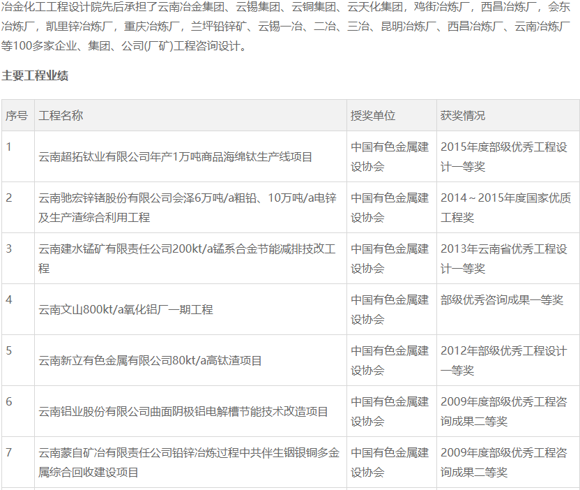Click the 主要工程业绩 section heading

pos(35,75)
